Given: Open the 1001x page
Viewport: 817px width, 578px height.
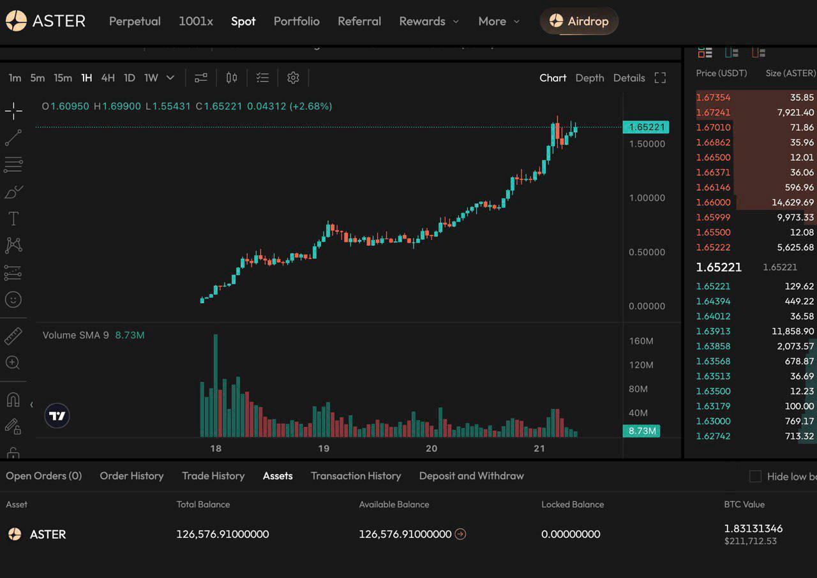Looking at the screenshot, I should pos(196,21).
